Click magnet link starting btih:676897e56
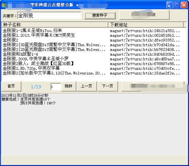The image size is (189, 166). click(x=145, y=64)
